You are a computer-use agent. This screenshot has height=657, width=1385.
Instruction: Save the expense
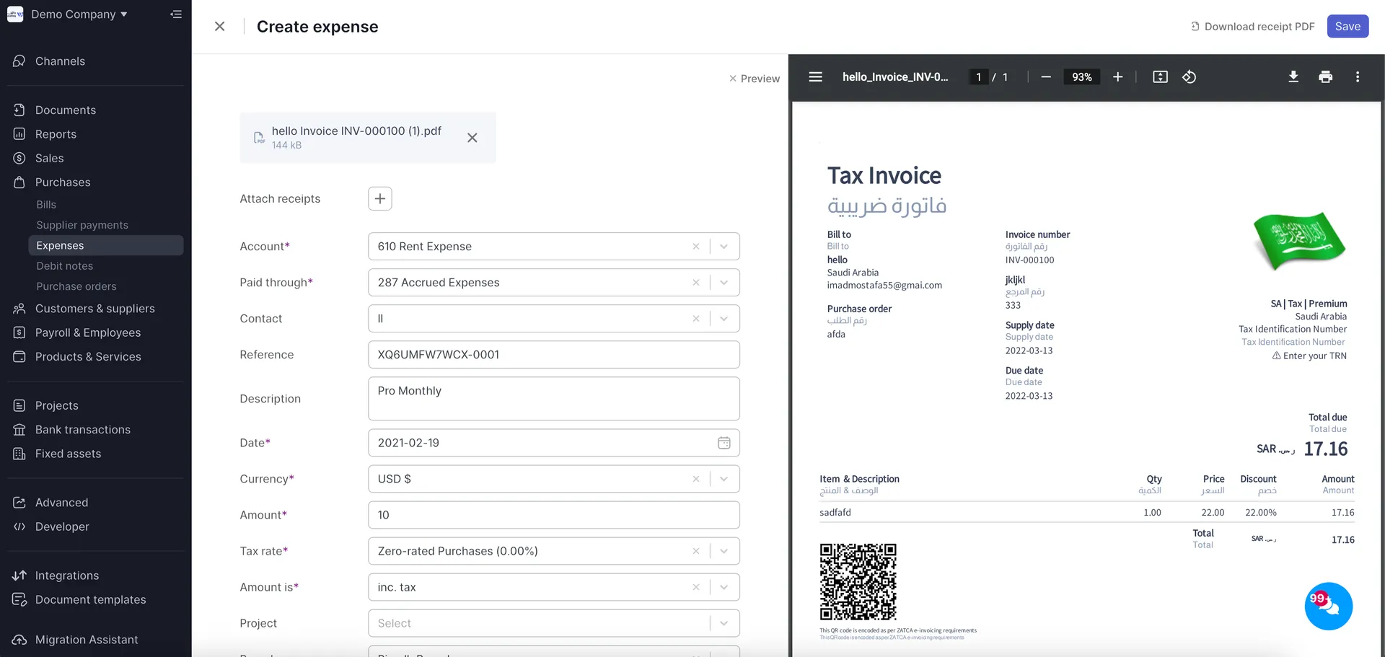(1347, 27)
